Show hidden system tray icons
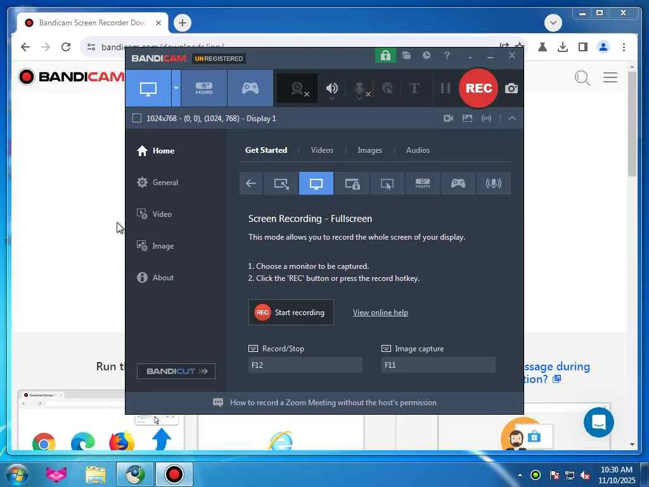The image size is (649, 487). point(520,475)
